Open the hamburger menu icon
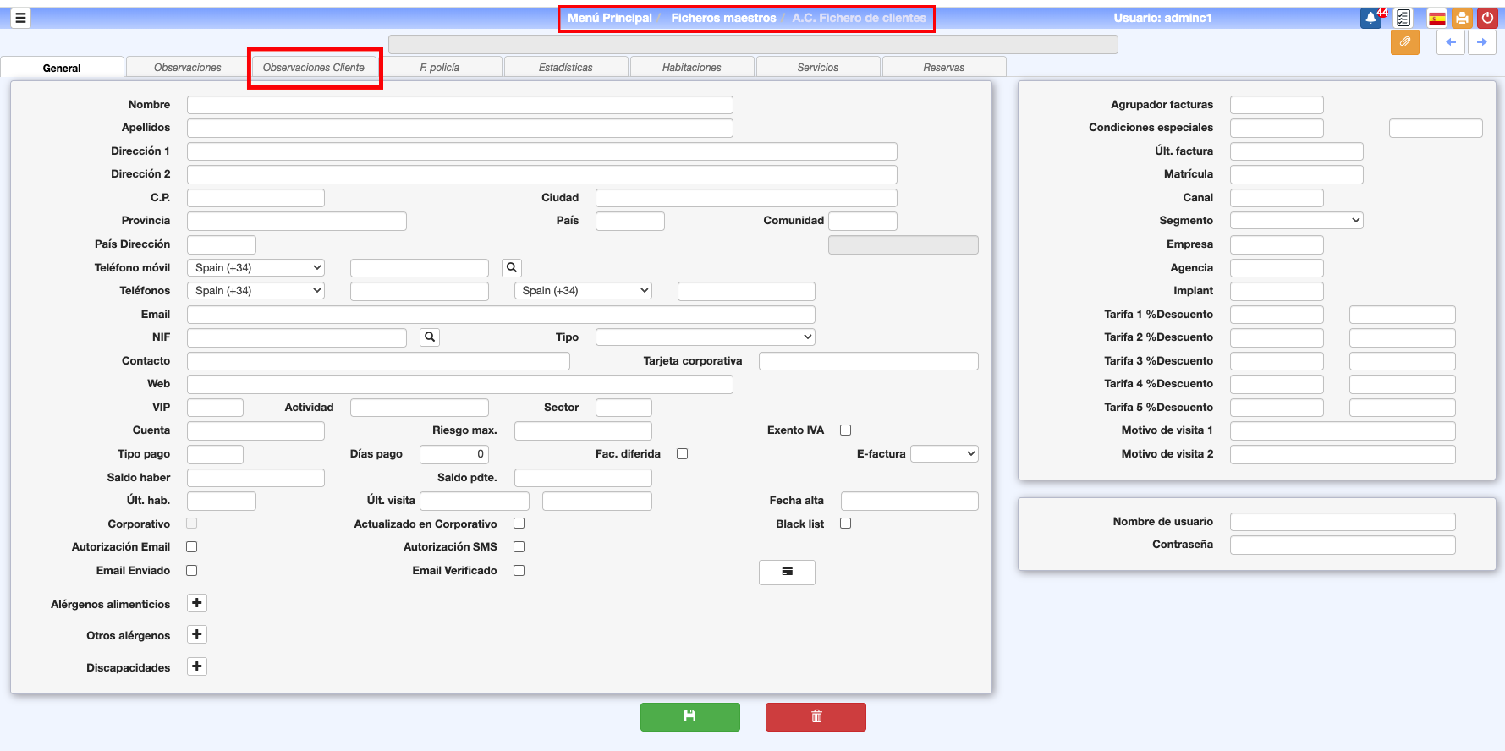Screen dimensions: 1505x751 tap(20, 18)
